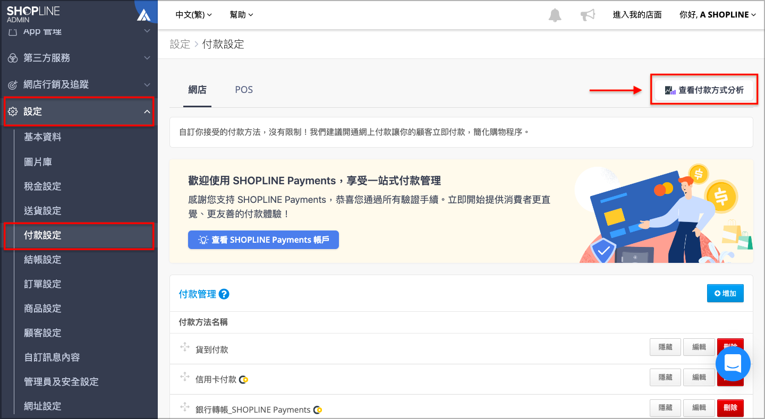The height and width of the screenshot is (419, 765).
Task: Click drag handle icon for 信用卡付款
Action: pyautogui.click(x=185, y=377)
